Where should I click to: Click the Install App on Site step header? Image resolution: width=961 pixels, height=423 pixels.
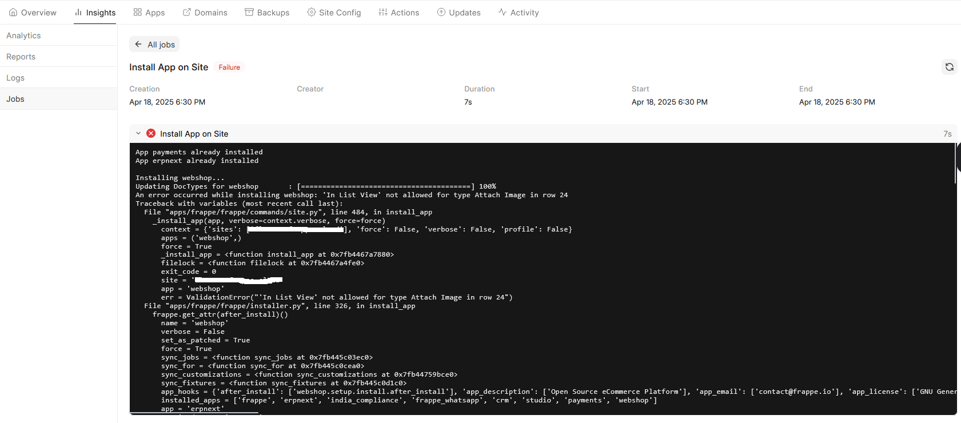(x=543, y=134)
